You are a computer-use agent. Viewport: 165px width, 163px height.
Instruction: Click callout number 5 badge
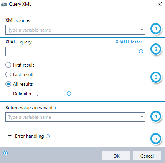155,138
